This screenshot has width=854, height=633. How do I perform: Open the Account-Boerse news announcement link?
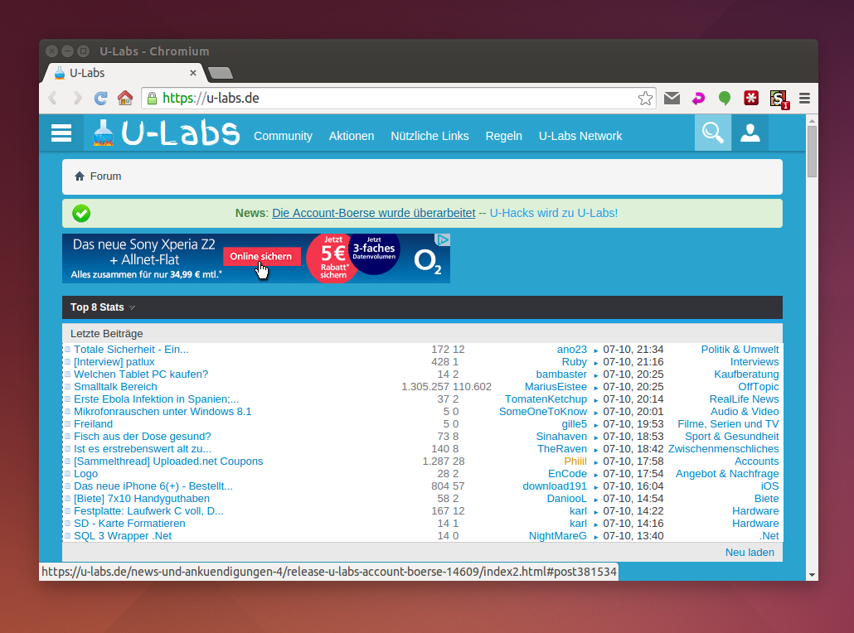click(373, 213)
